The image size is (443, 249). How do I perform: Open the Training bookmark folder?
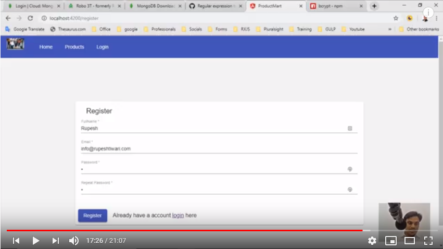click(300, 29)
